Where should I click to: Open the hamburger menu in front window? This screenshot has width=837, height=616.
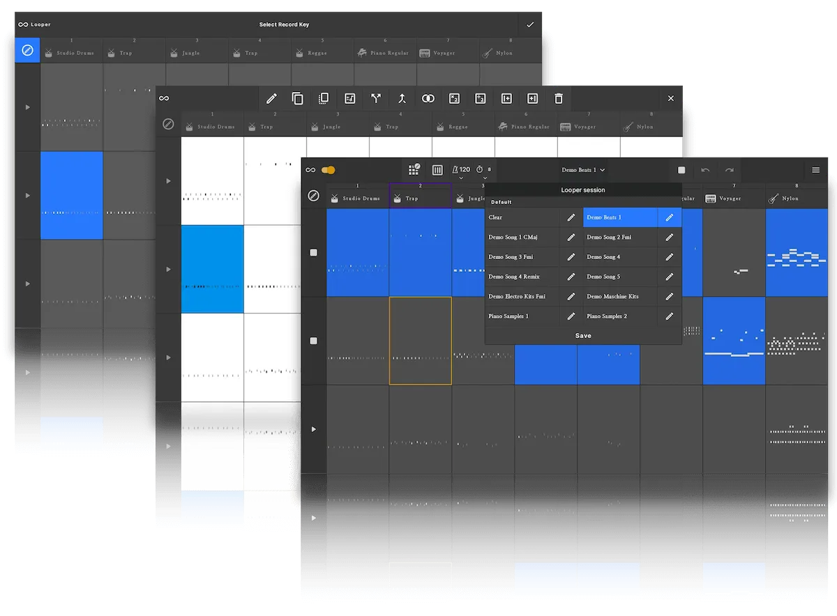(816, 170)
